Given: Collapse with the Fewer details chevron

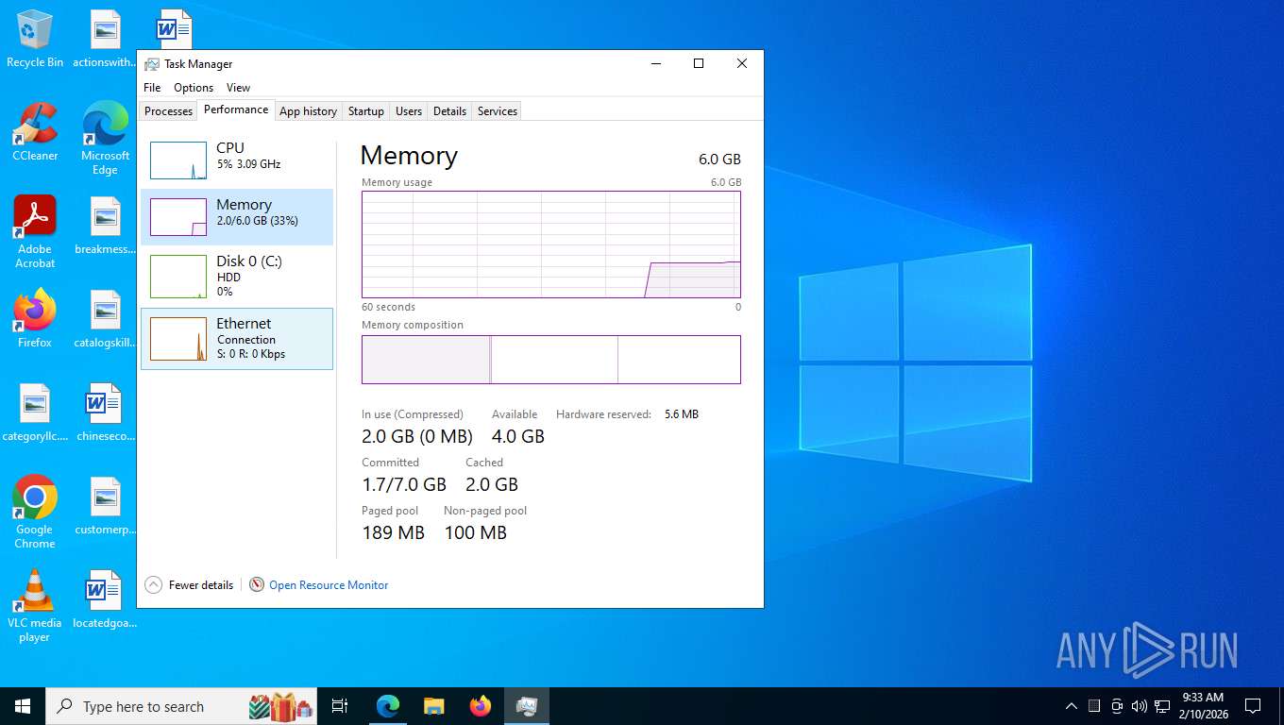Looking at the screenshot, I should point(153,585).
